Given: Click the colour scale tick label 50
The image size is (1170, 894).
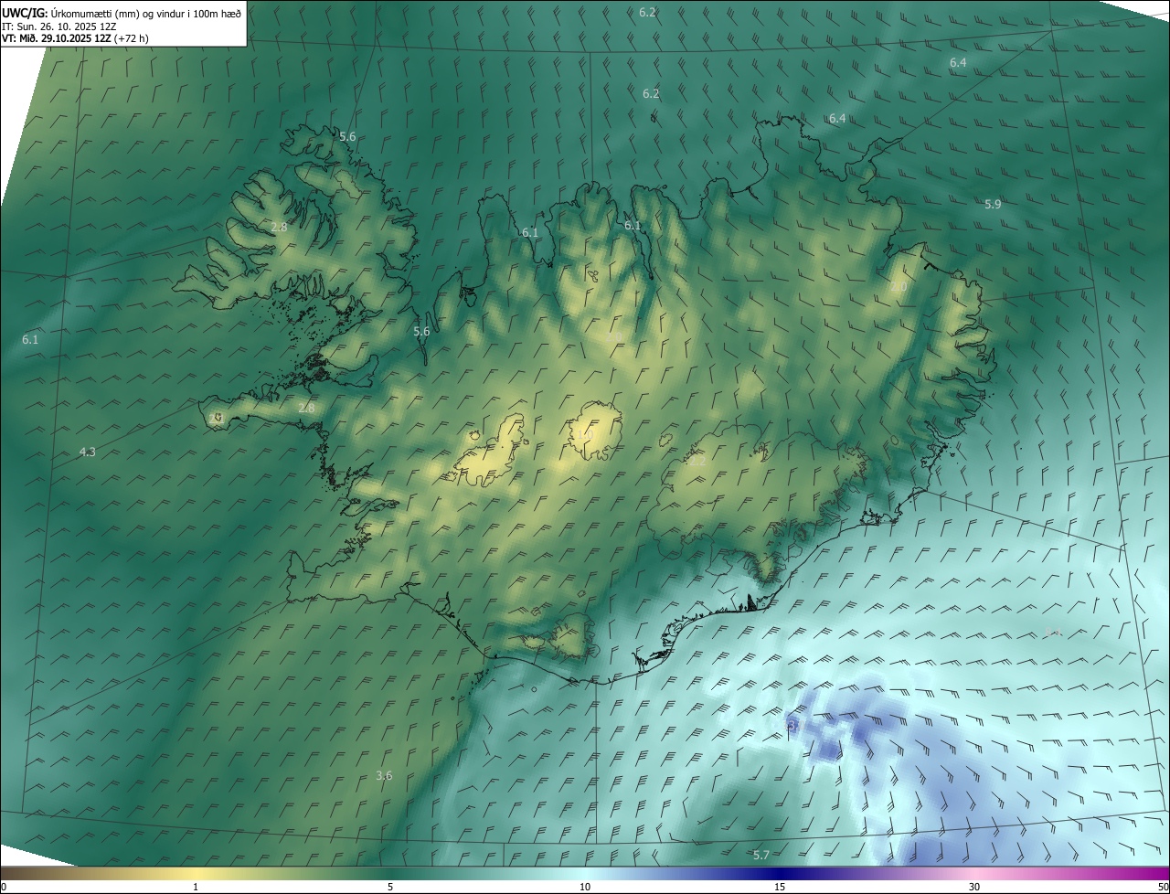Looking at the screenshot, I should (x=1163, y=888).
